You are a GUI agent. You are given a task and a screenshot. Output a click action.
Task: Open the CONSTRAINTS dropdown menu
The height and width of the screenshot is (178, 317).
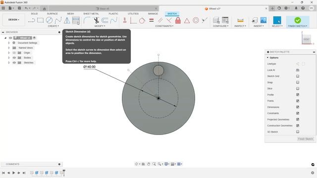click(x=164, y=26)
